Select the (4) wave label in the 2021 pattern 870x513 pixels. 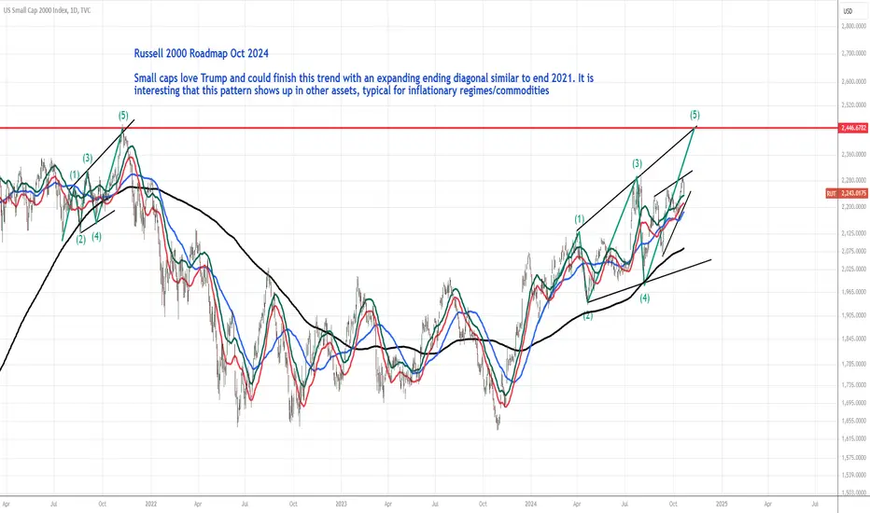click(96, 236)
